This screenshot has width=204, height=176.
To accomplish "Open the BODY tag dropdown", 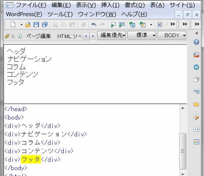I will pyautogui.click(x=172, y=35).
